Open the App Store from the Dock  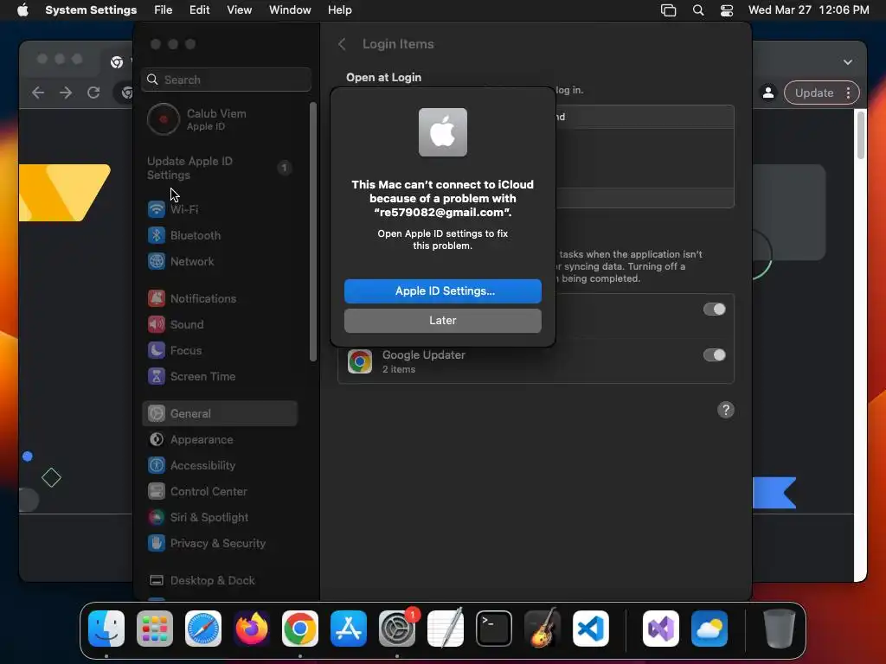(x=348, y=629)
